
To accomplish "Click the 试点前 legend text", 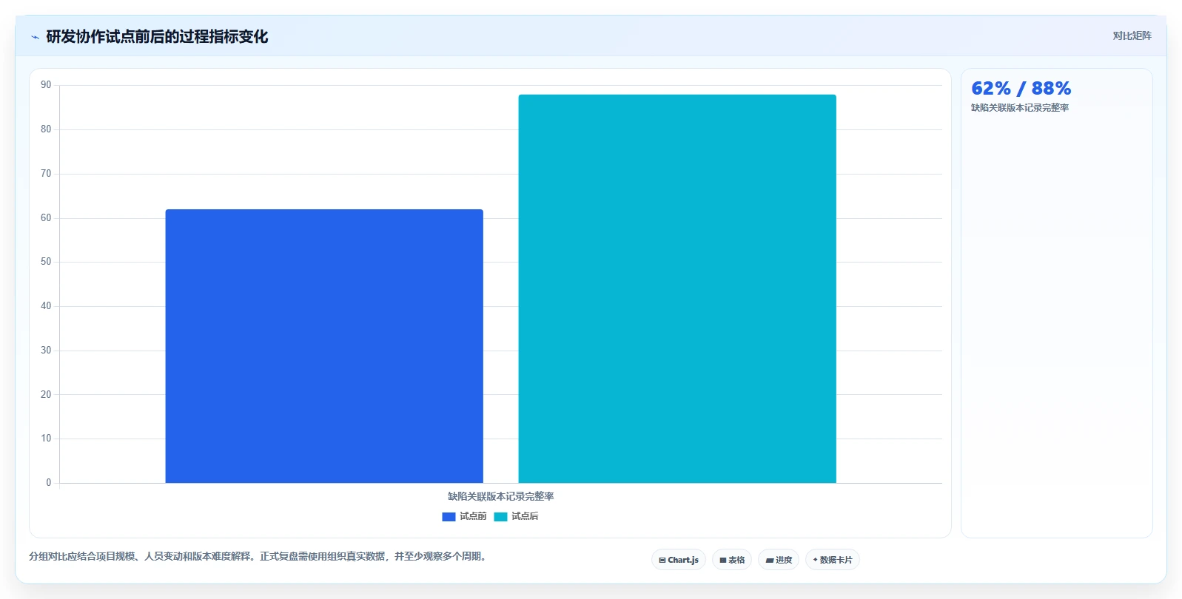I will [473, 516].
